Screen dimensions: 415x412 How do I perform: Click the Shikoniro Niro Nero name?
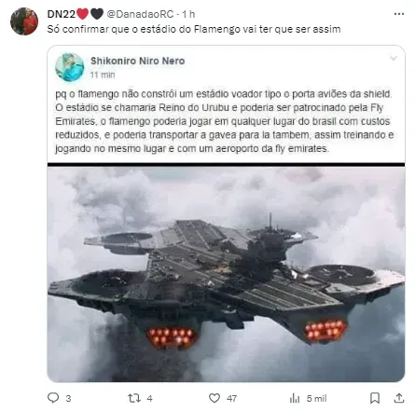[138, 61]
